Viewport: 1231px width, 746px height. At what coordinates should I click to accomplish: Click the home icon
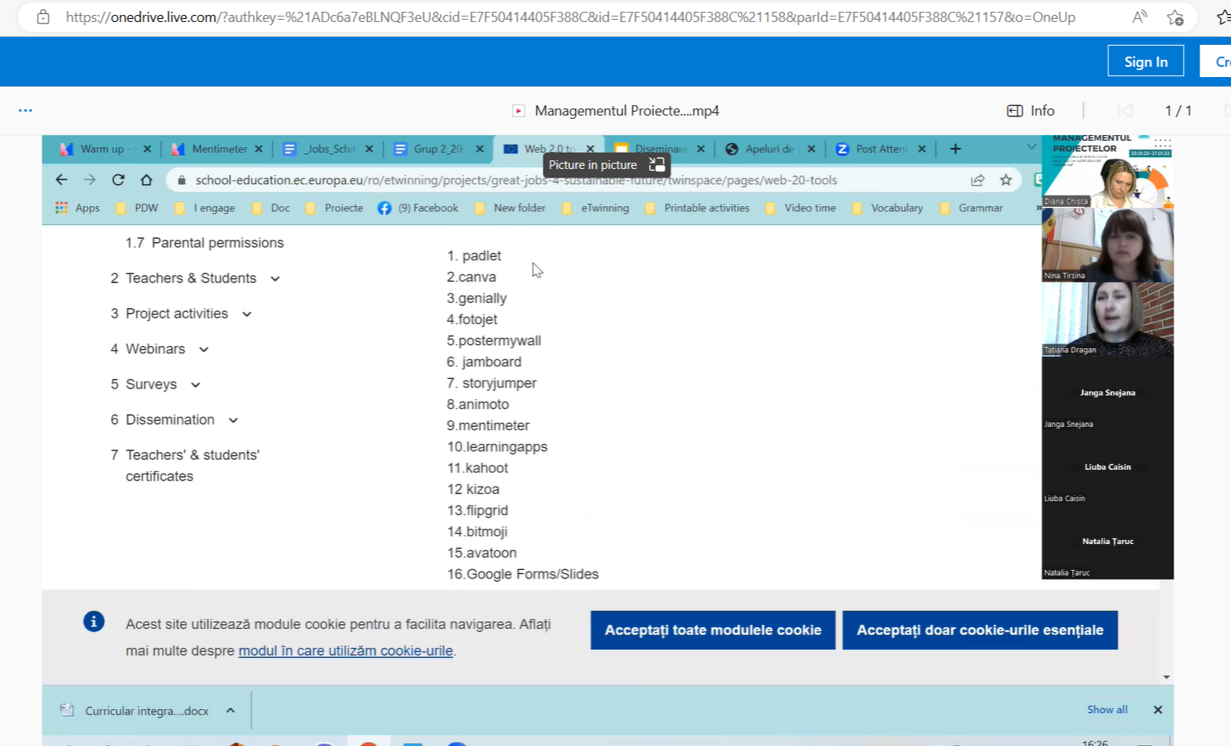pyautogui.click(x=146, y=180)
